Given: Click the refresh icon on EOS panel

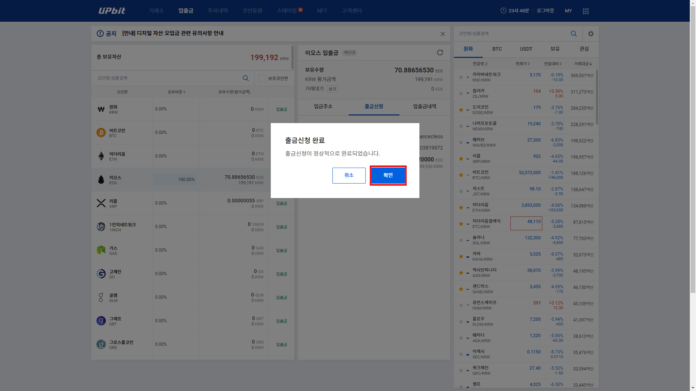Looking at the screenshot, I should pos(440,53).
